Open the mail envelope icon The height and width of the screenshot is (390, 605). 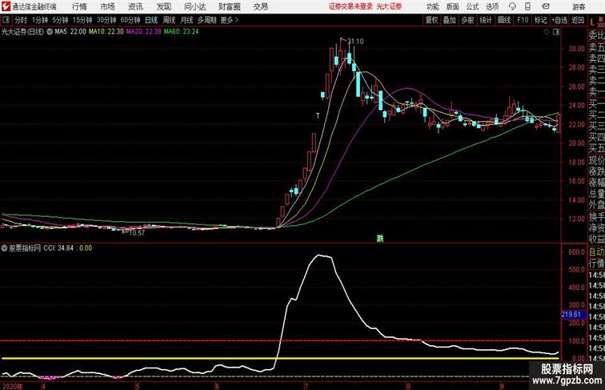pos(546,6)
